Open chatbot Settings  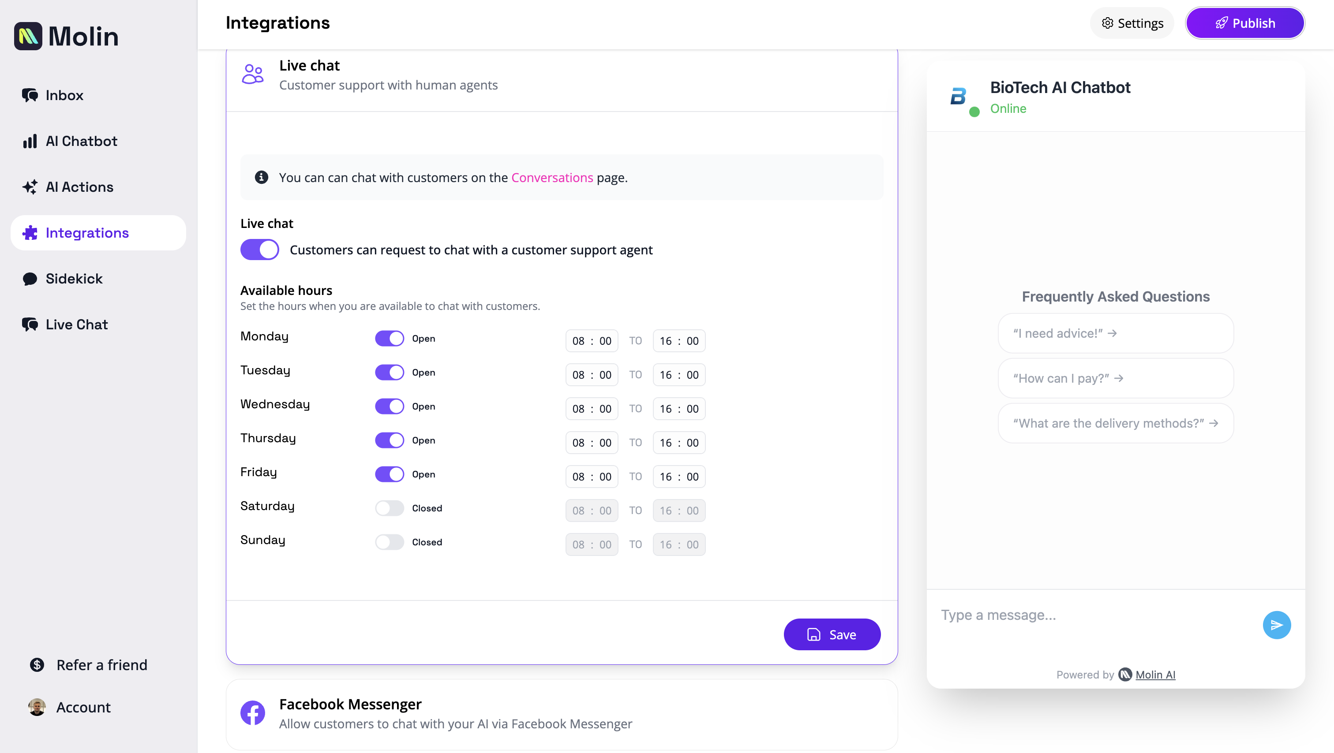click(1132, 23)
